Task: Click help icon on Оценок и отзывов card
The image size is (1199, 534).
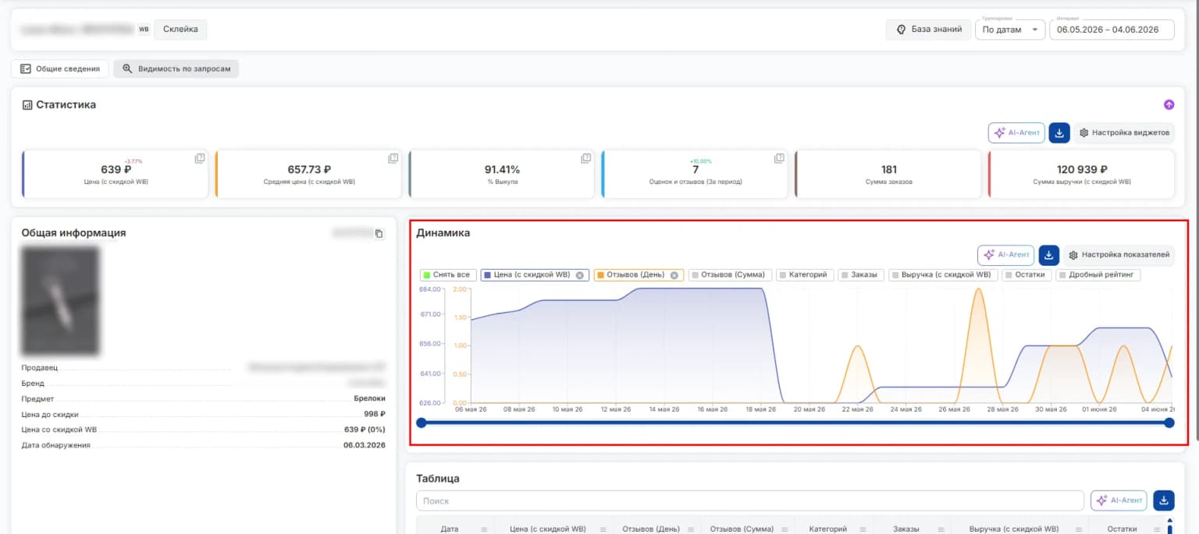Action: point(779,158)
